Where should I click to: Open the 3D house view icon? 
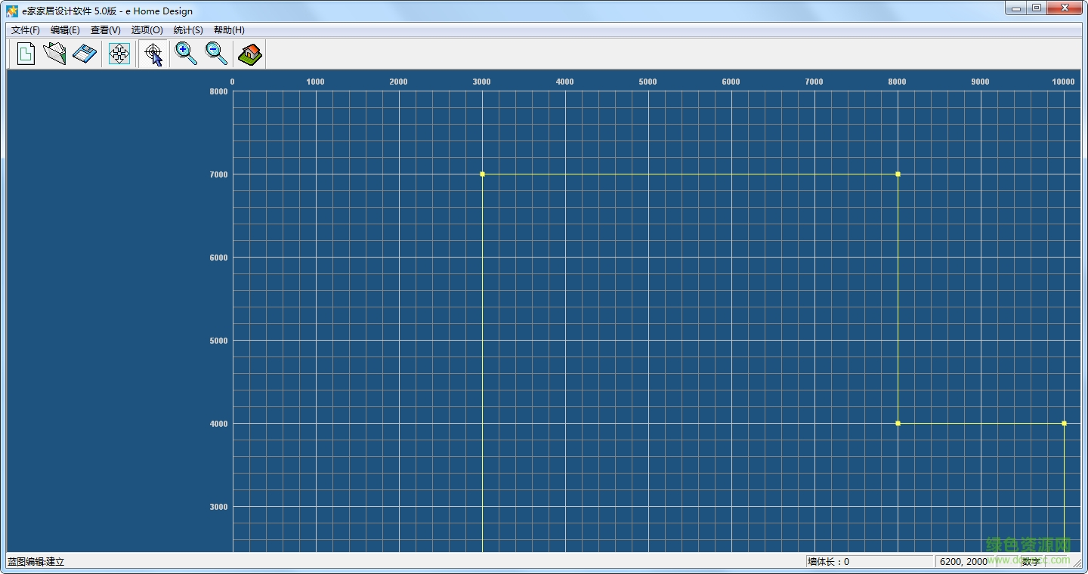click(x=249, y=54)
